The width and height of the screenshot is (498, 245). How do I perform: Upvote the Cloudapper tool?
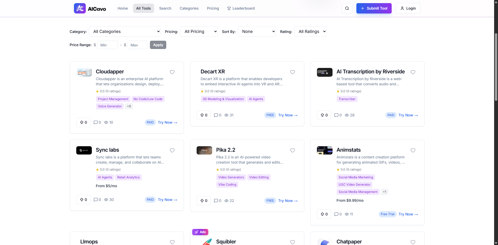tap(83, 122)
